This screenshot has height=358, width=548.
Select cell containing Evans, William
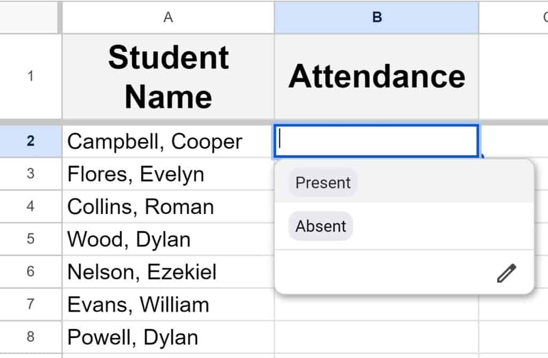click(x=168, y=304)
